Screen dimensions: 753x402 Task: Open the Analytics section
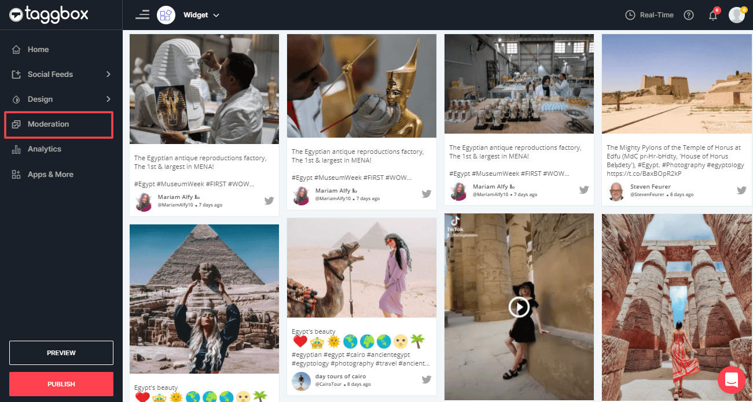pos(44,149)
